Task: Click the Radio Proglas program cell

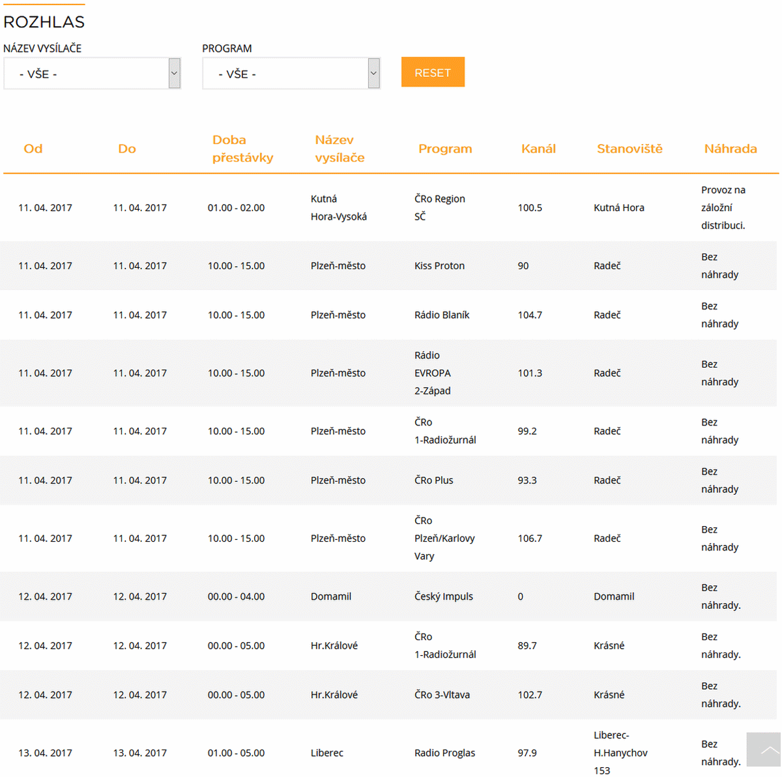Action: coord(444,753)
